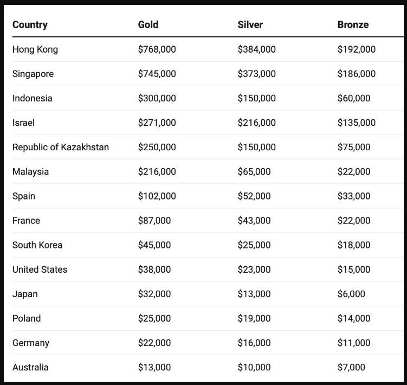Click Japan's $6,000 bronze value
407x385 pixels.
point(351,294)
